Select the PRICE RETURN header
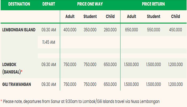Screen dimensions: 187x107 point(153,4)
